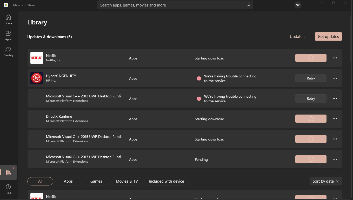Open the SK account profile avatar
The image size is (353, 200).
click(x=298, y=5)
